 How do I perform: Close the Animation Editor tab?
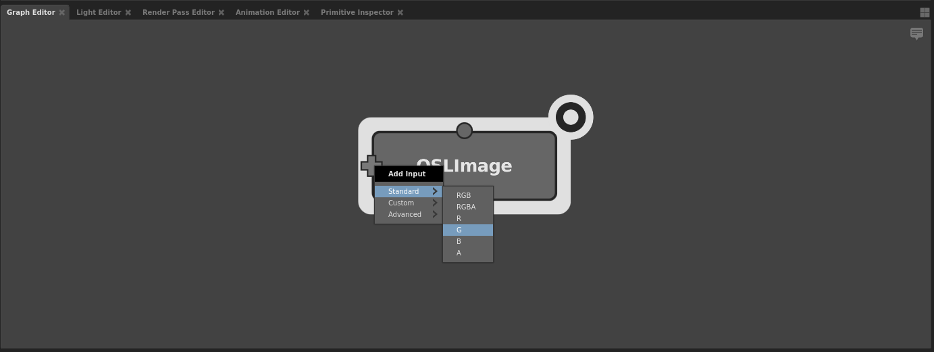306,12
